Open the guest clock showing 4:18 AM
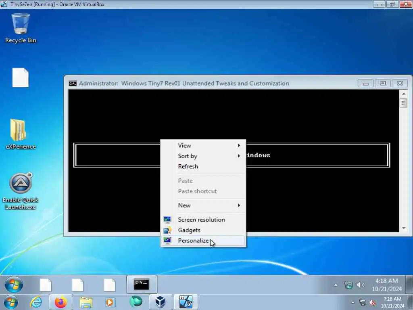 (x=387, y=285)
